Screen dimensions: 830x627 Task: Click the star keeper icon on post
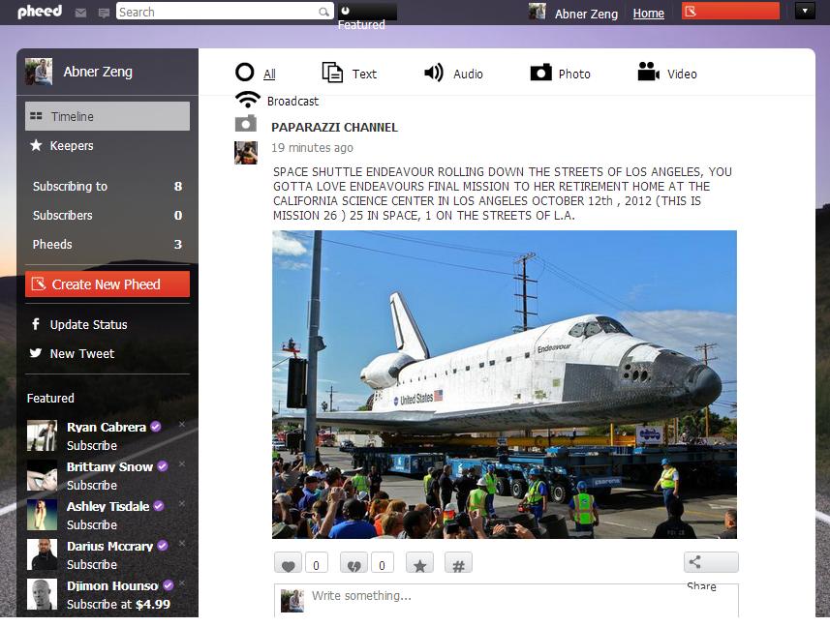419,564
